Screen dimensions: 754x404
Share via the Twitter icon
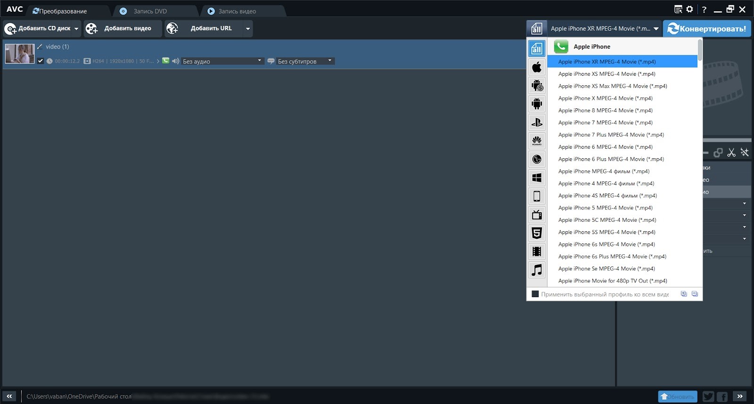(x=708, y=396)
